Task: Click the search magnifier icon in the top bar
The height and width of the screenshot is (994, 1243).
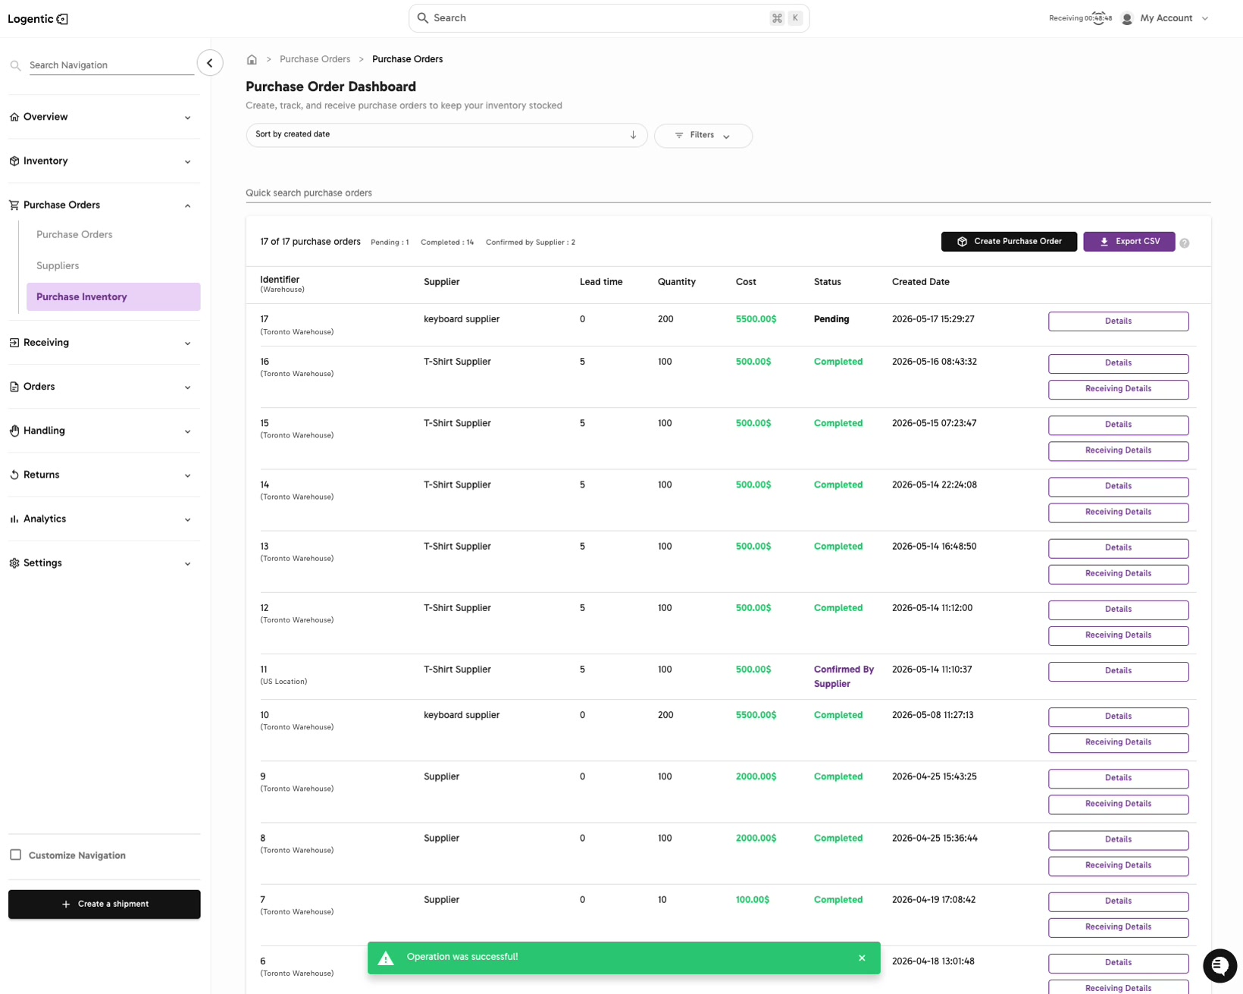Action: pos(423,18)
